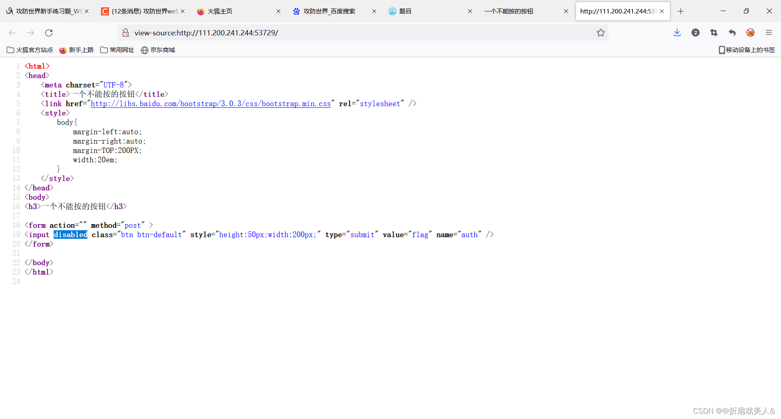Screen dimensions: 781x419
Task: Click the h3 heading text on line 16
Action: 74,207
